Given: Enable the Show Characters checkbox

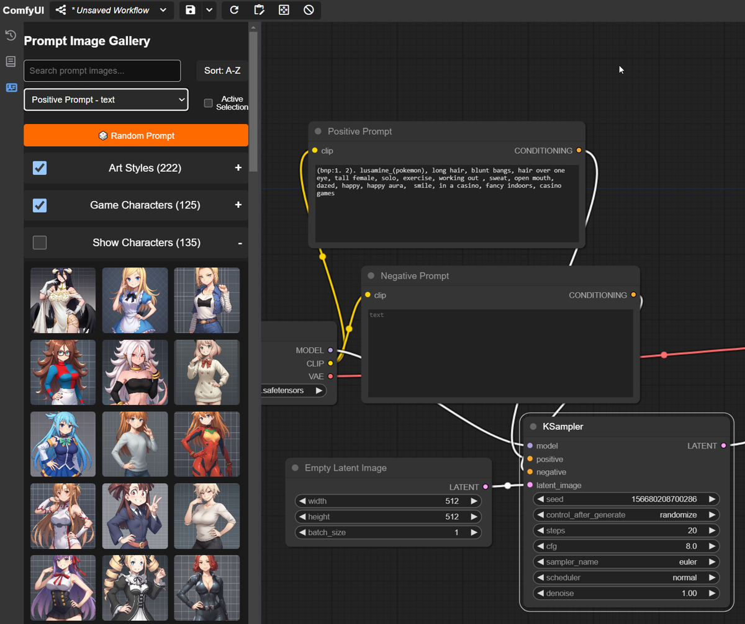Looking at the screenshot, I should tap(39, 243).
